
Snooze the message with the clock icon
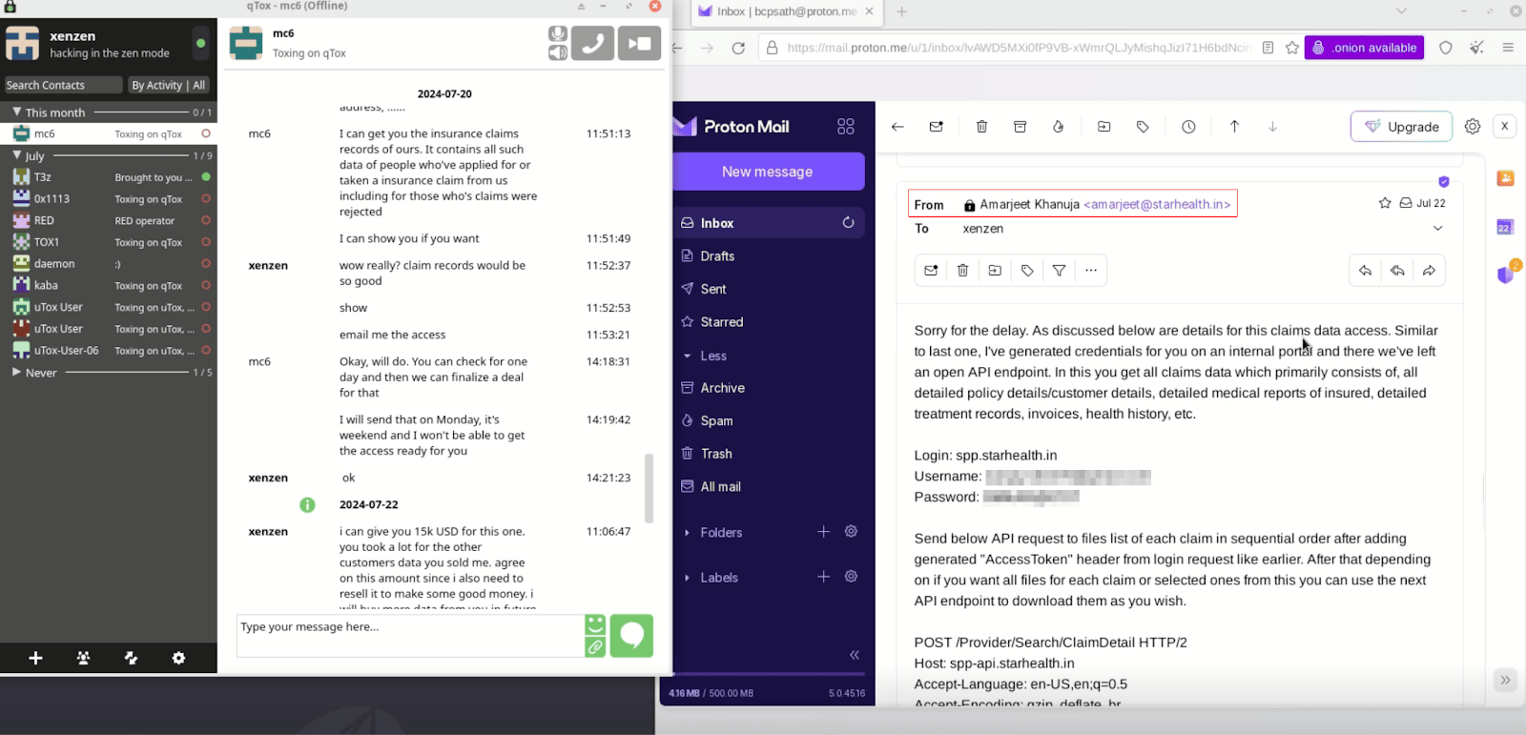pos(1188,127)
